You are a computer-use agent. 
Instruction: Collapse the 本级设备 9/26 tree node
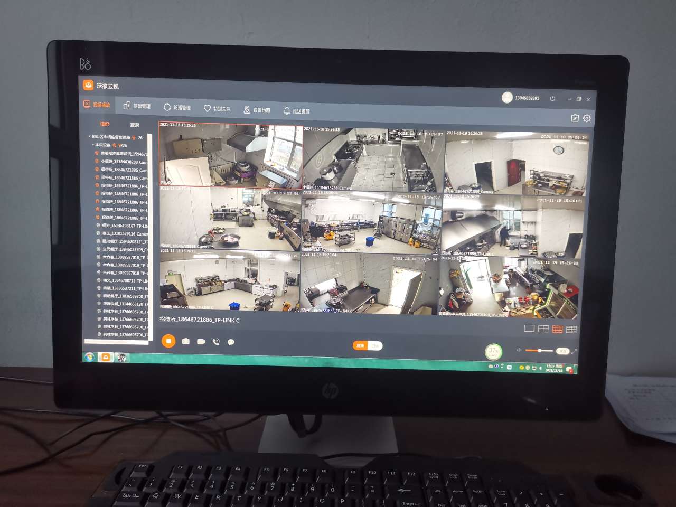tap(93, 145)
